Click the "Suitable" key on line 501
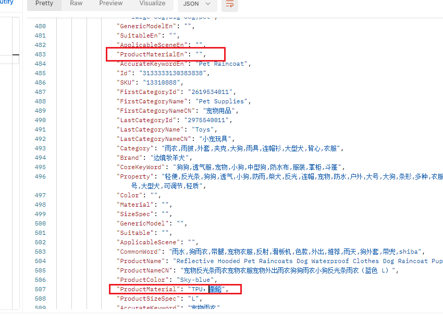 135,233
